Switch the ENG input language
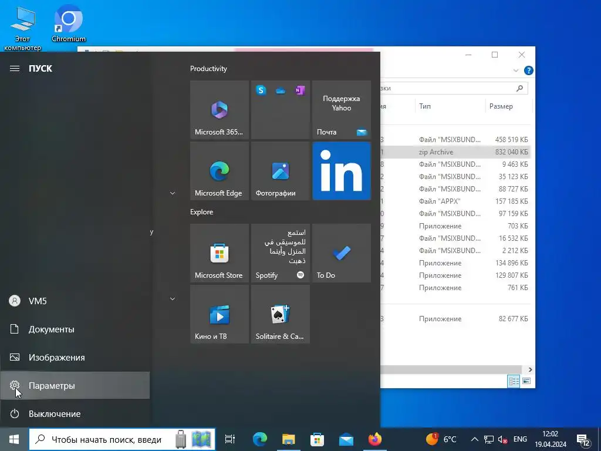Viewport: 601px width, 451px height. coord(520,439)
